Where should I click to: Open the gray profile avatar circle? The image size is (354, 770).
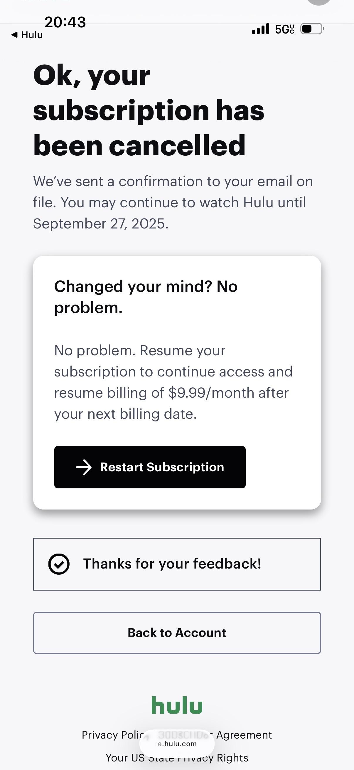tap(319, 2)
